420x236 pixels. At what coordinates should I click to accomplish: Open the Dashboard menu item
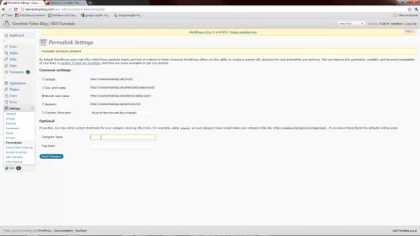pyautogui.click(x=16, y=35)
